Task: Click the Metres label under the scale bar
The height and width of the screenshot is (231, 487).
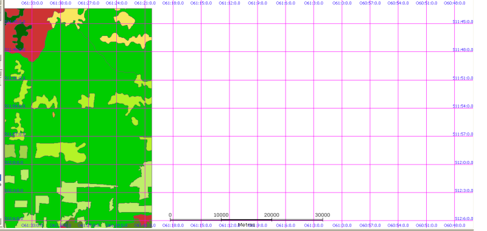Action: (x=247, y=225)
